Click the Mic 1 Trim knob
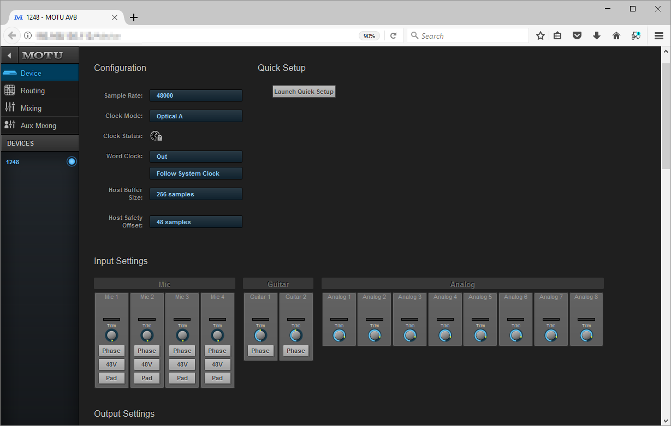 (x=111, y=335)
